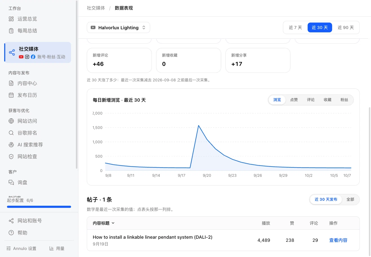This screenshot has width=371, height=257.
Task: Select the 近 90 天 time range
Action: (x=346, y=28)
